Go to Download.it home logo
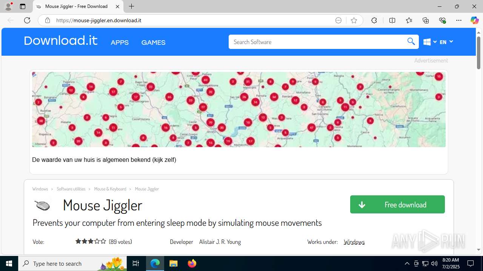The width and height of the screenshot is (483, 271). click(x=61, y=41)
